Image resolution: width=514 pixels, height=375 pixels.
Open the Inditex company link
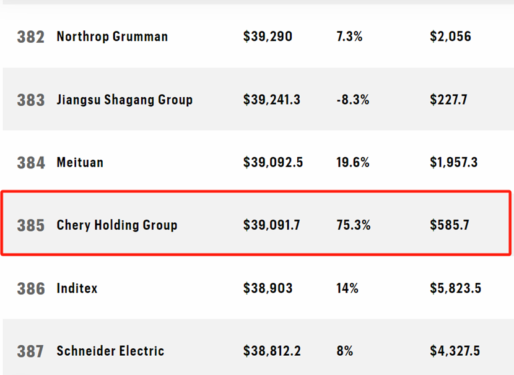pos(77,288)
